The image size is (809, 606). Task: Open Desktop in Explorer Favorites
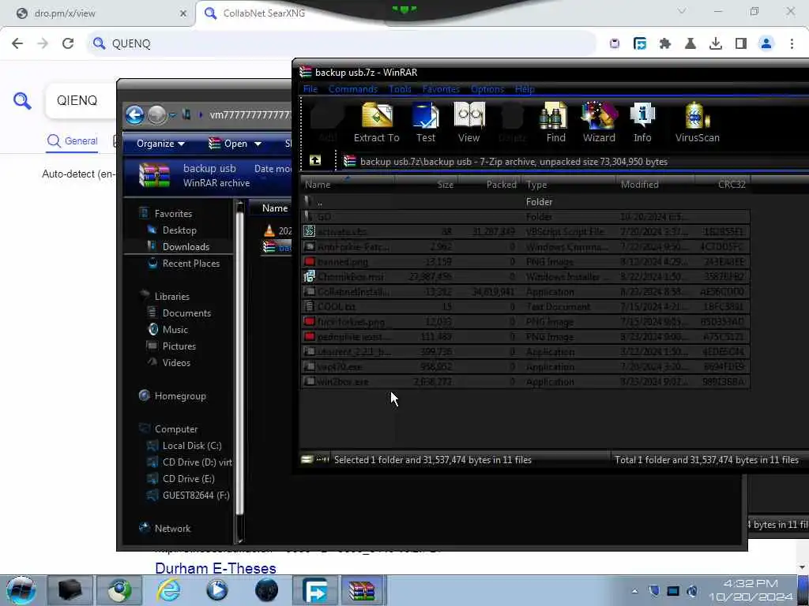172,230
